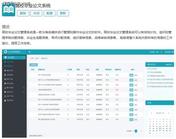Click the open-book app logo icon
The height and width of the screenshot is (139, 176).
[8, 10]
